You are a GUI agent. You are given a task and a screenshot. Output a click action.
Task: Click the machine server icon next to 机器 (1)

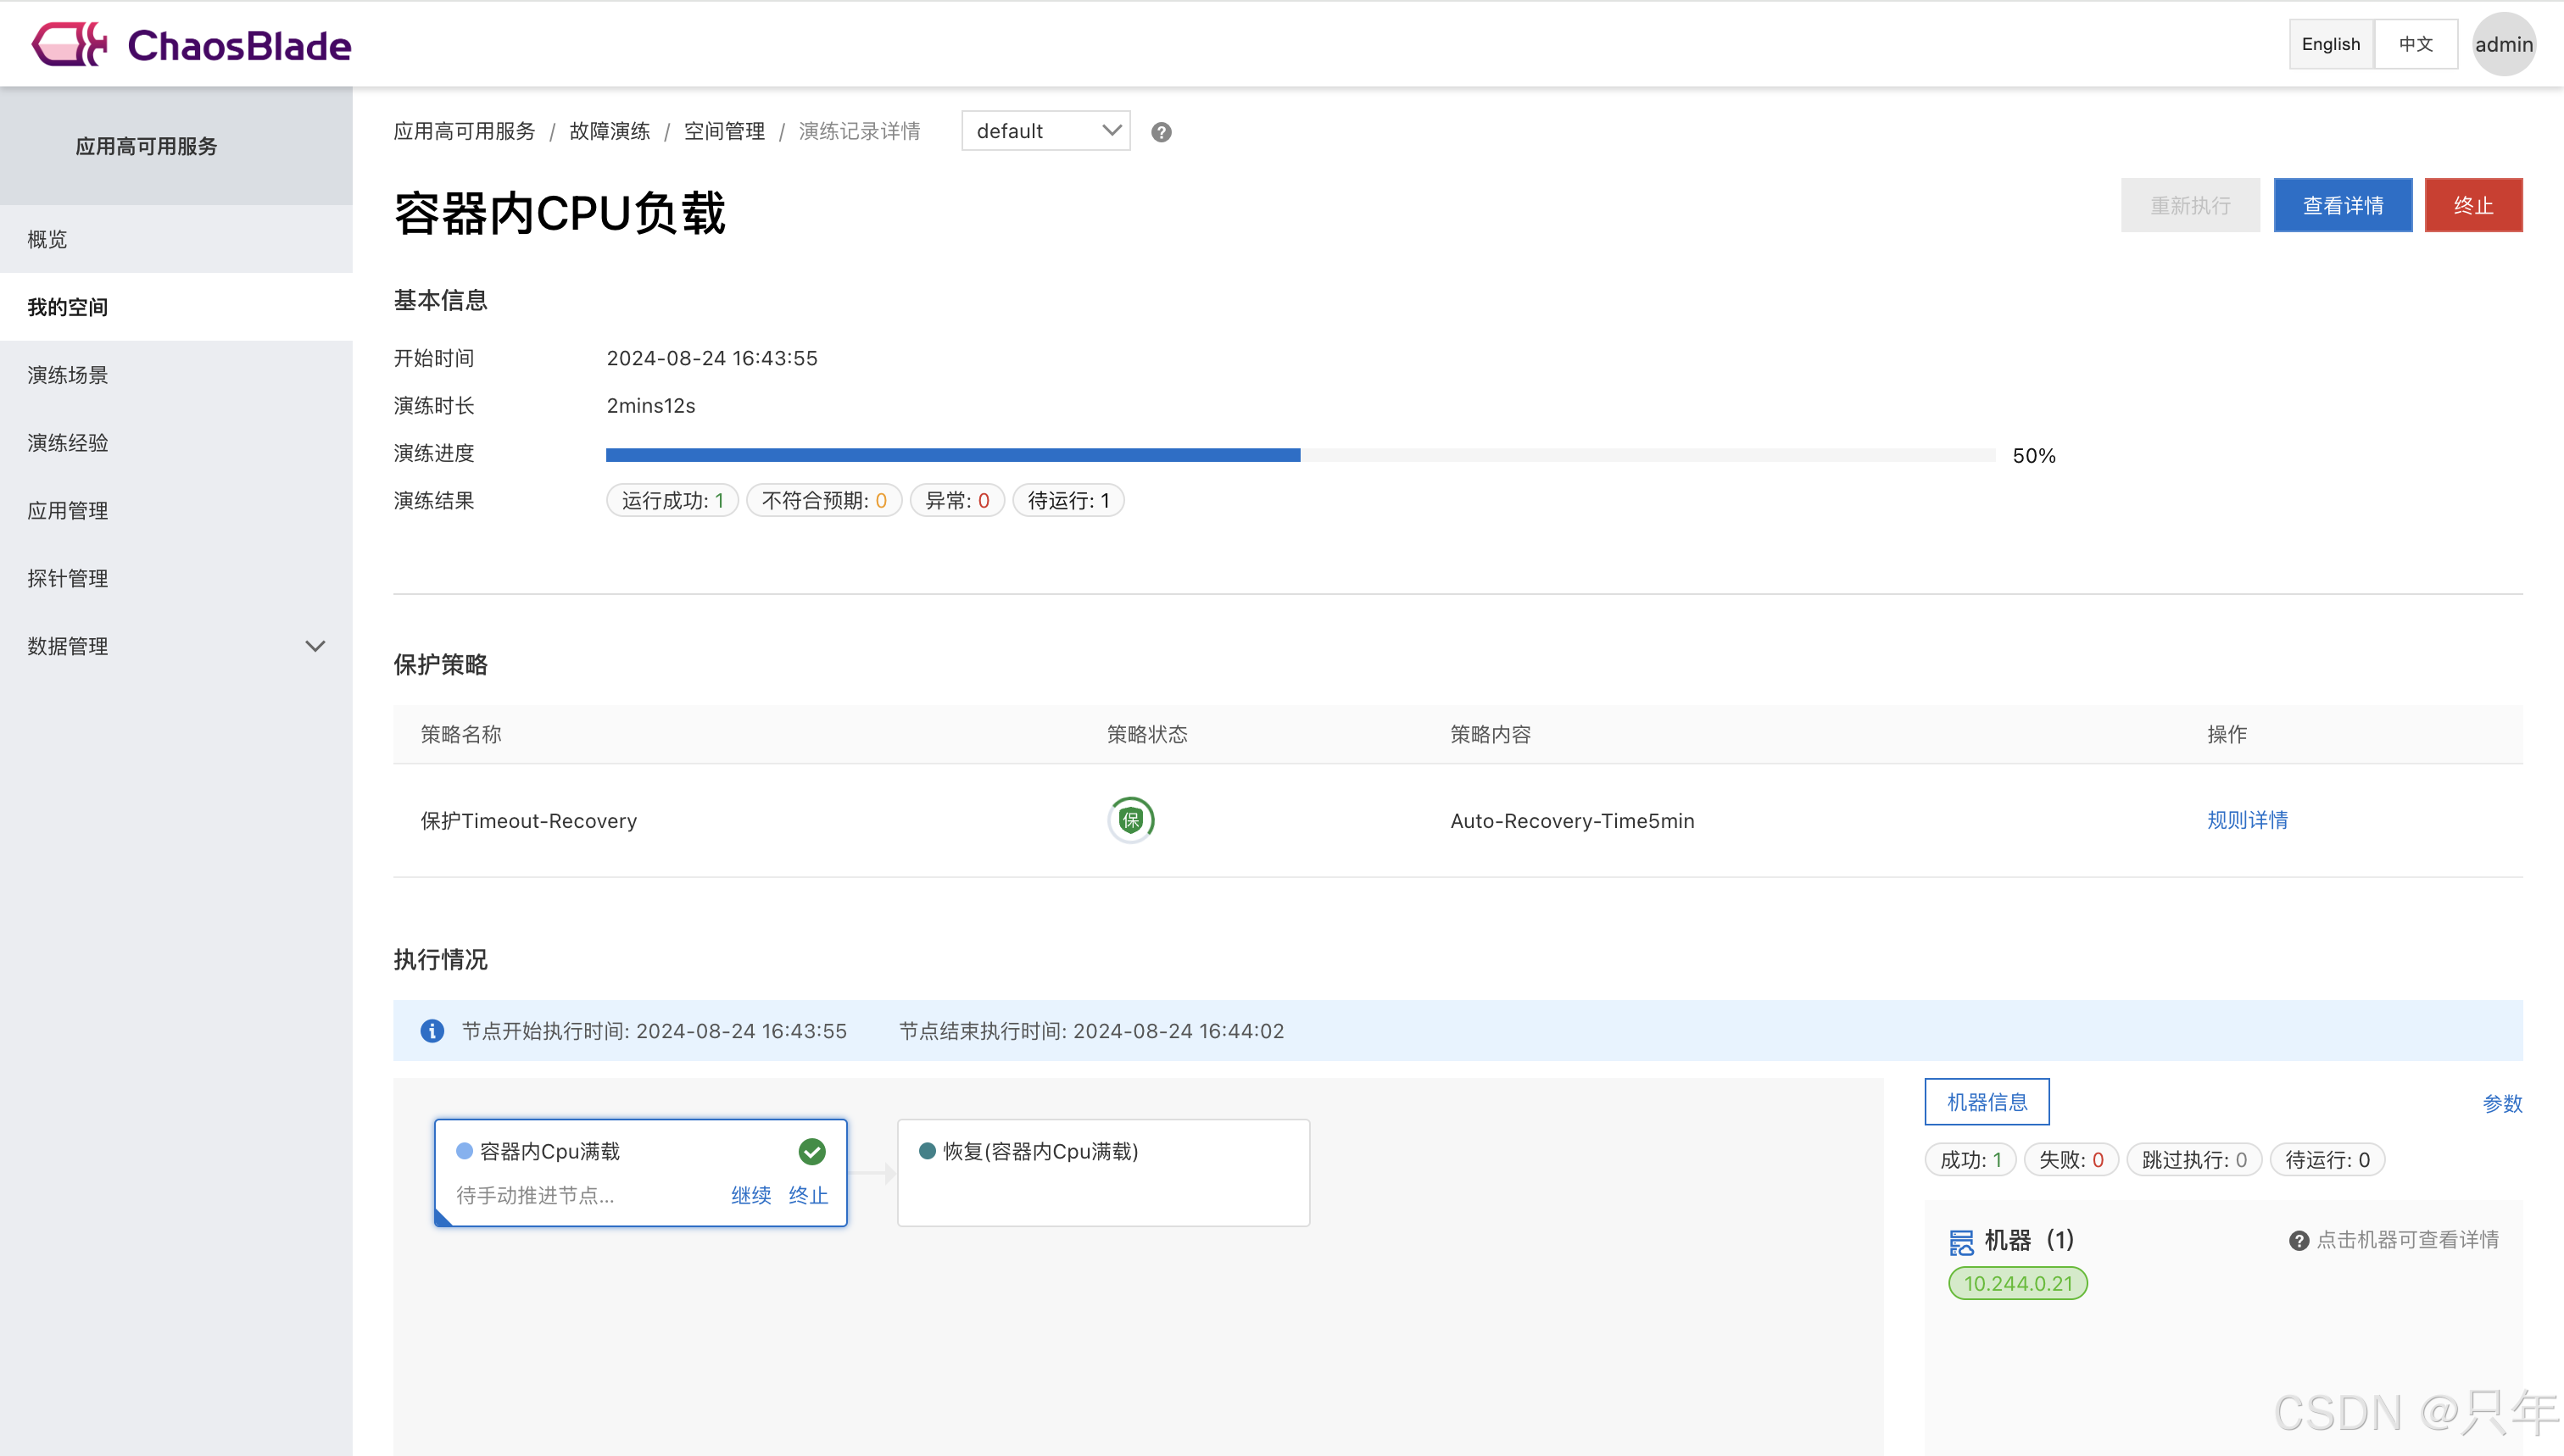(x=1961, y=1241)
